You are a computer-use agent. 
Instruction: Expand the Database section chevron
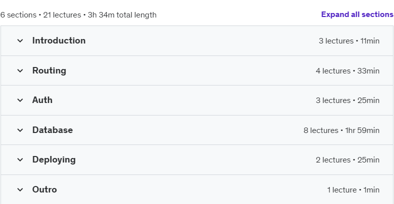tap(20, 130)
